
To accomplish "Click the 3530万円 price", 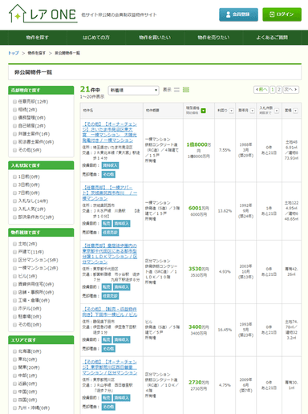I will 199,269.
